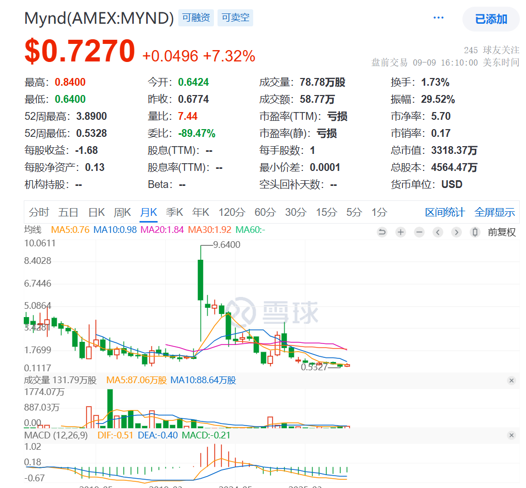Open 区间统计 range statistics
526x488 pixels.
445,212
